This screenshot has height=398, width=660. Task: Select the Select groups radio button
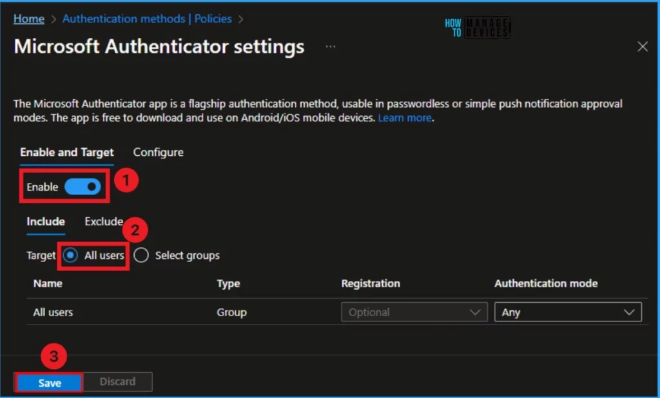point(141,255)
